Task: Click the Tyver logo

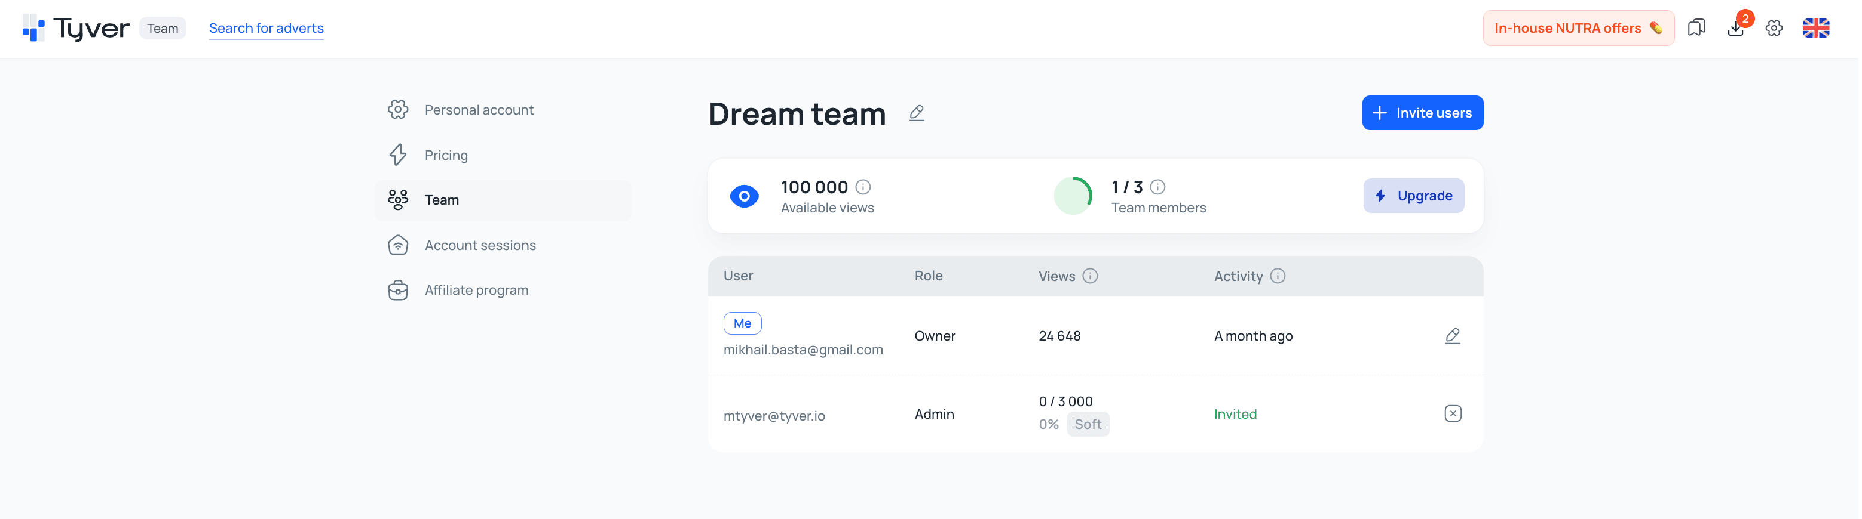Action: [75, 28]
